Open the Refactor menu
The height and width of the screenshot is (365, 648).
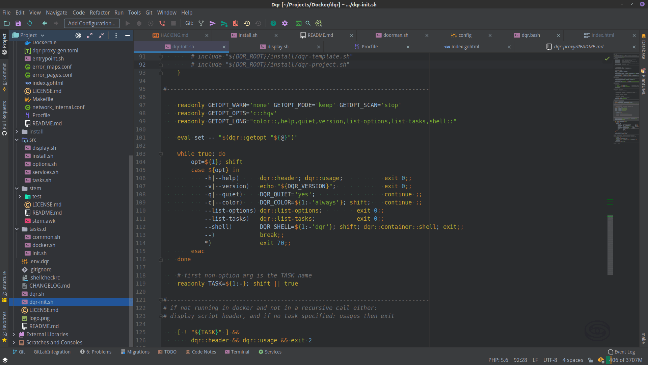[99, 13]
